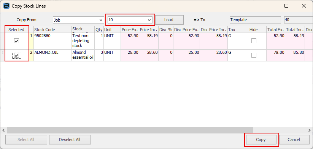Click Deselect All button
The image size is (313, 149).
click(x=70, y=140)
